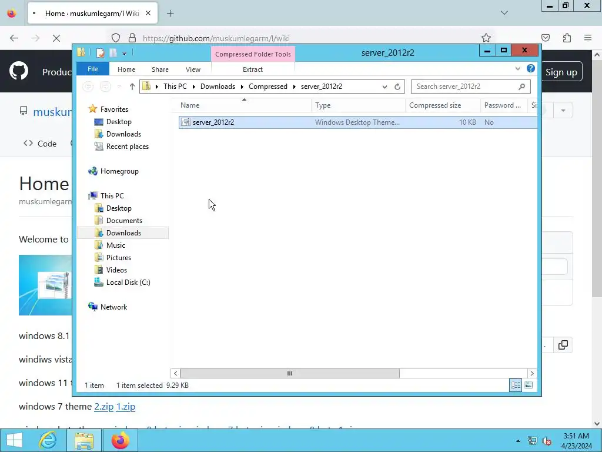
Task: Click the search magnifier icon
Action: coord(522,87)
